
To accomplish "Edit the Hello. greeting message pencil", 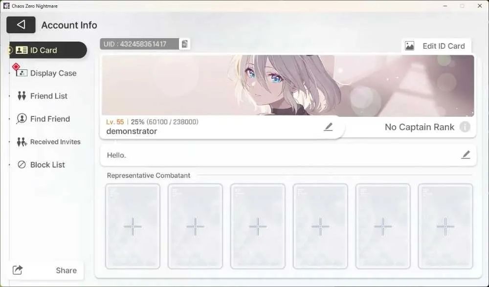I will tap(466, 155).
